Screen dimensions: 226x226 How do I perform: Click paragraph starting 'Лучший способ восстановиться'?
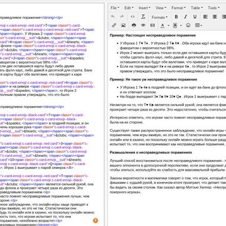pos(168,165)
